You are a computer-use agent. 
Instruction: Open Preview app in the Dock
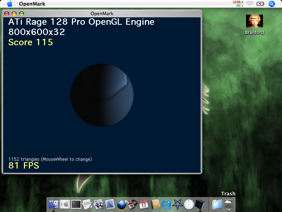click(x=99, y=205)
